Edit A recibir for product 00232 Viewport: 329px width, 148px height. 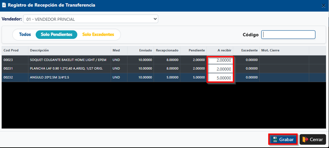pos(220,78)
